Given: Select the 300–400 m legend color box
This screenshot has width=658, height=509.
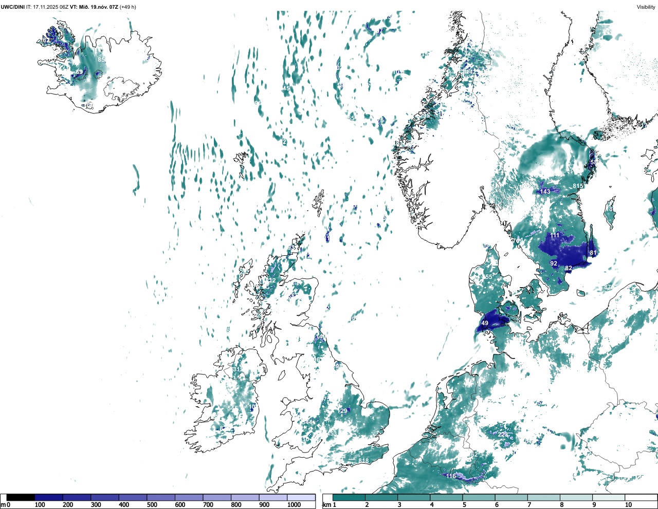Looking at the screenshot, I should (x=105, y=497).
